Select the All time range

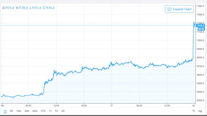(x=63, y=111)
